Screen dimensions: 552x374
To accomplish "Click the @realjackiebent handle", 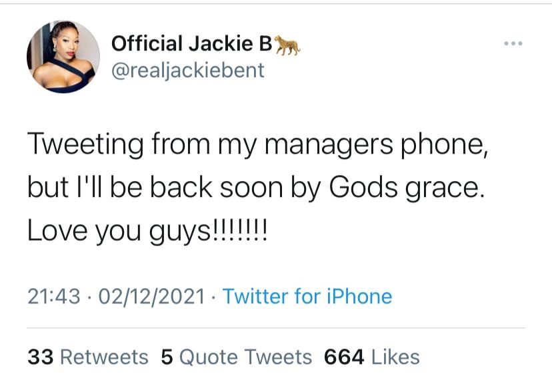I will pos(187,70).
